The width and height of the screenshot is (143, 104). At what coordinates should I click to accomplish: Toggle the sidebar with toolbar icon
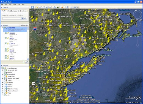[x=32, y=7]
